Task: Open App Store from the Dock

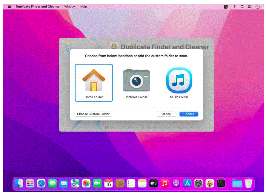Action: pos(187,183)
